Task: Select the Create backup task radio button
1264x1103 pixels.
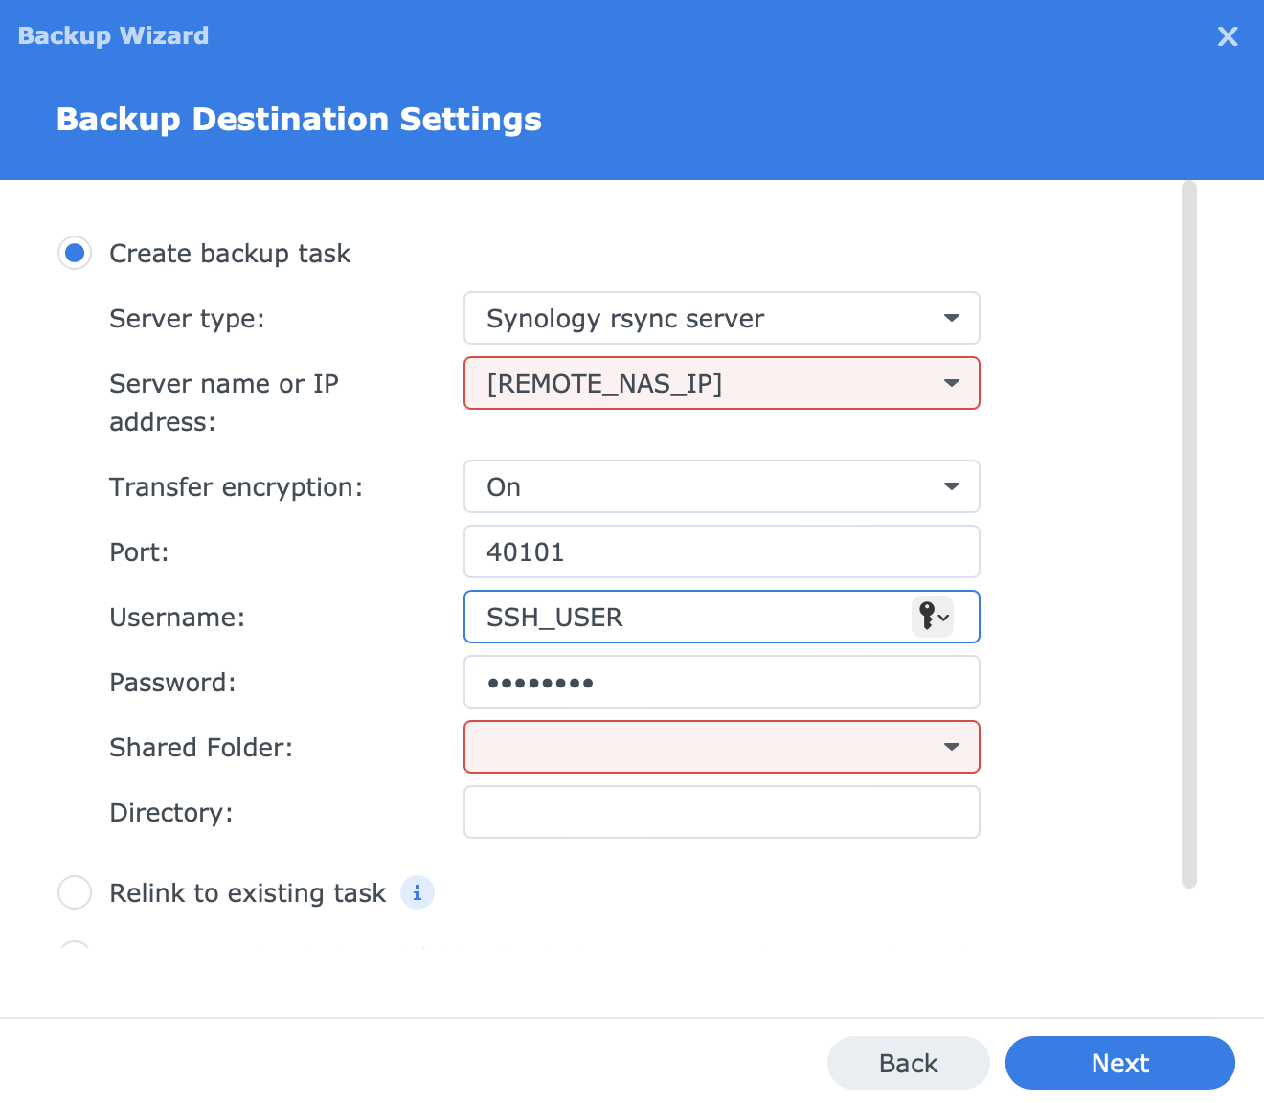Action: point(75,254)
